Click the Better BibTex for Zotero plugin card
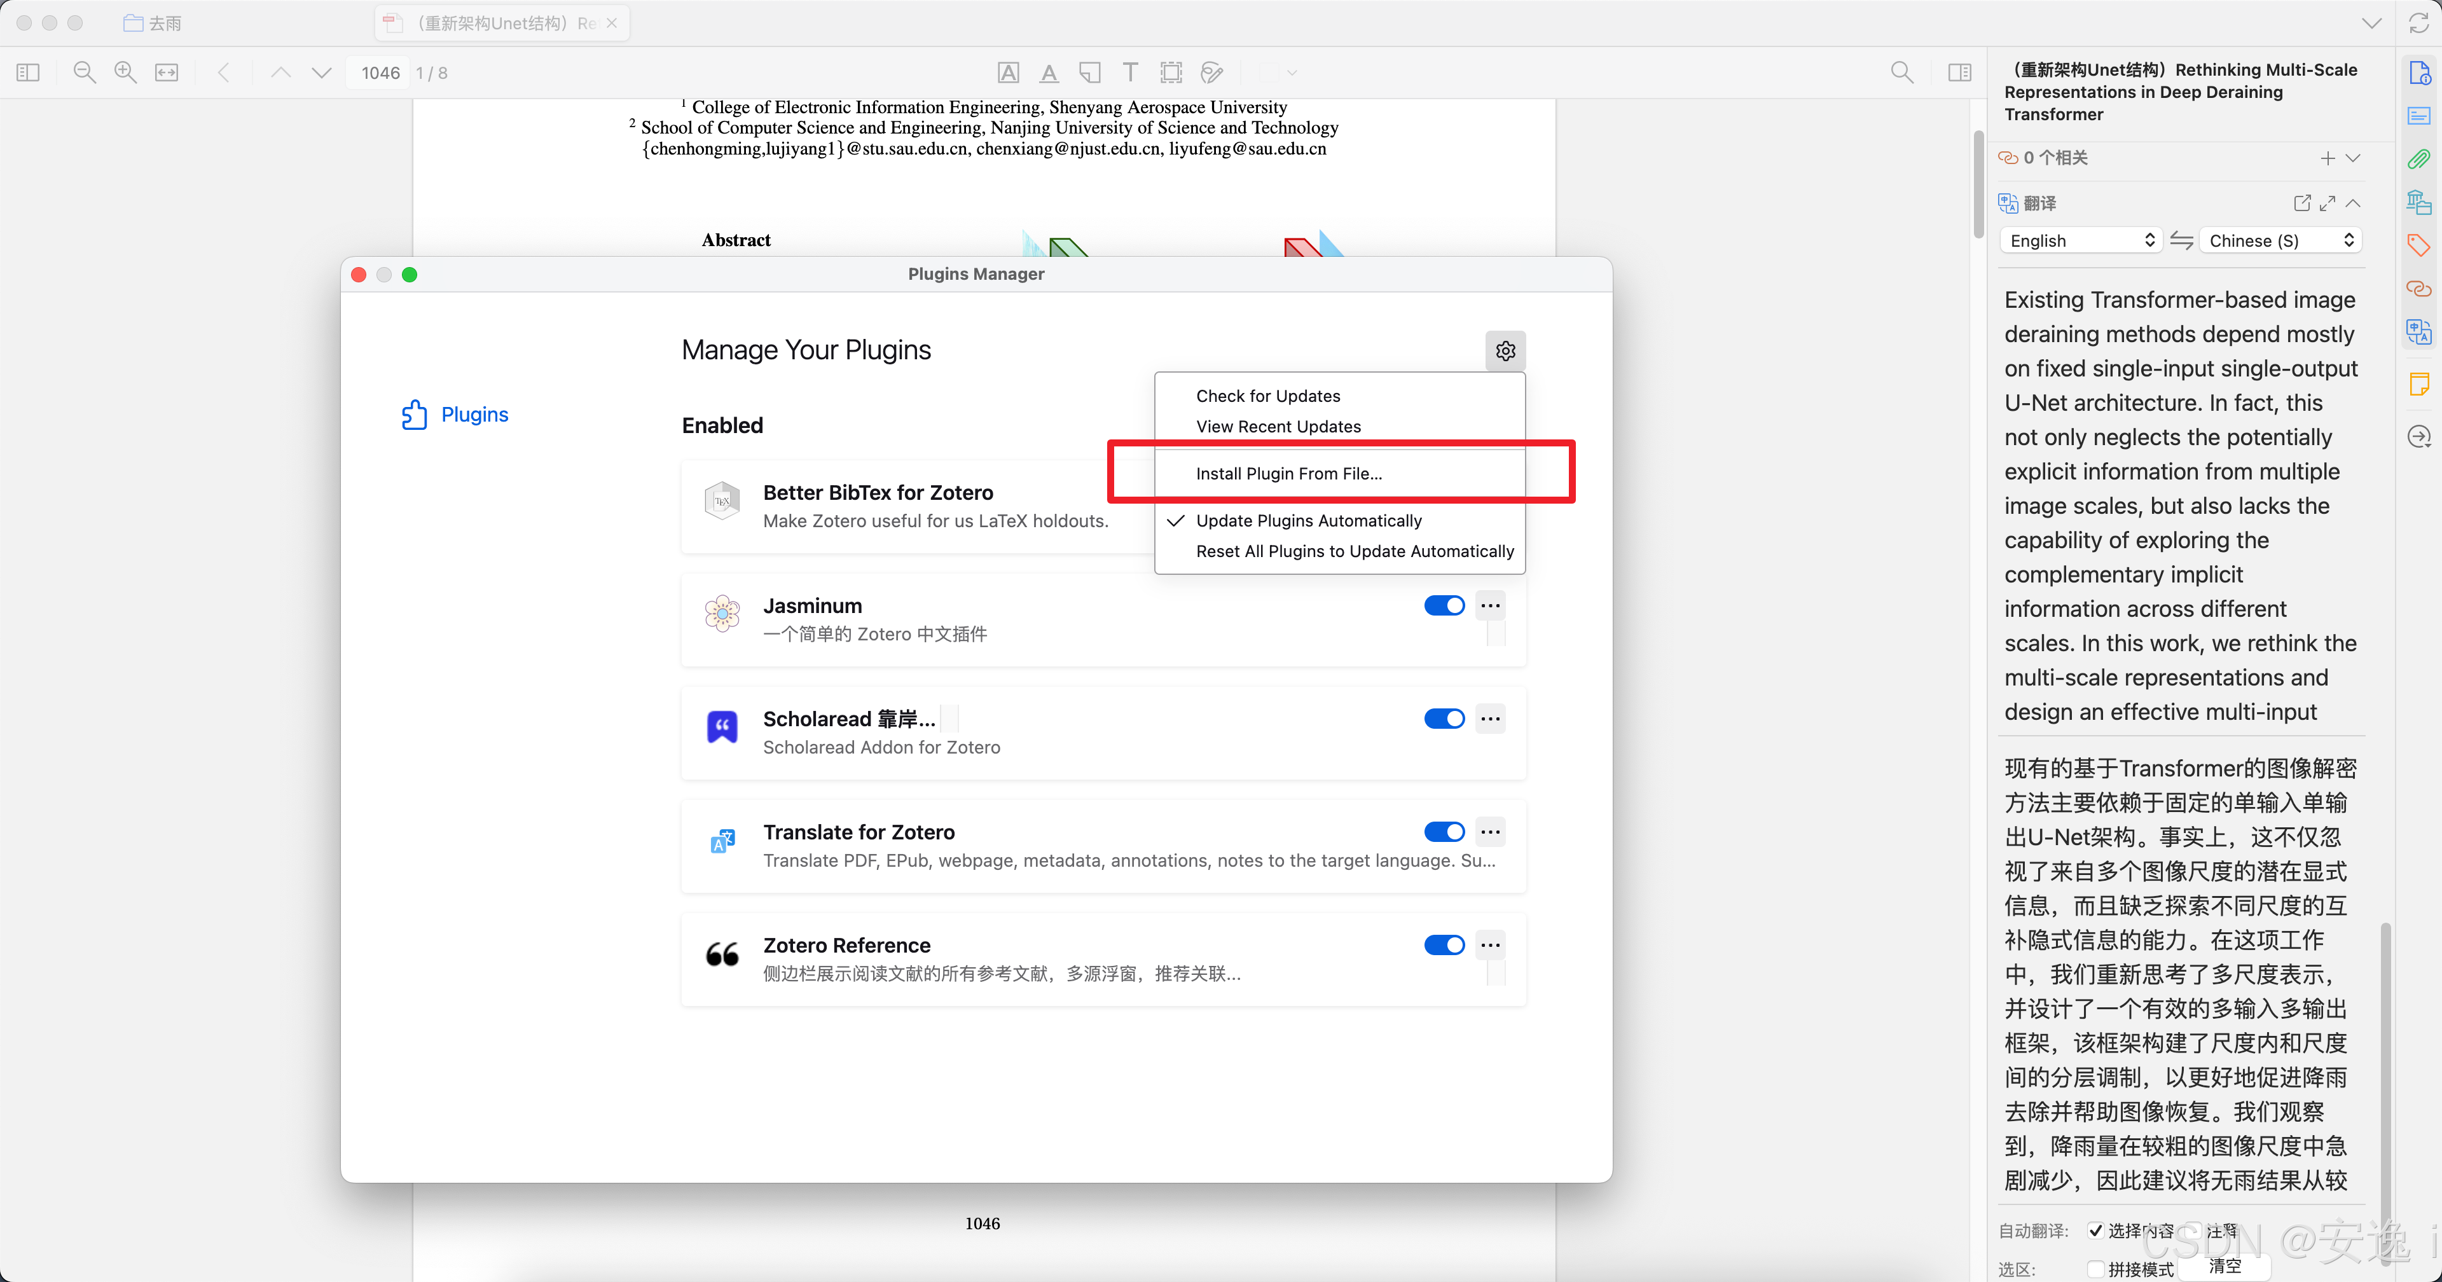Image resolution: width=2442 pixels, height=1282 pixels. [918, 506]
